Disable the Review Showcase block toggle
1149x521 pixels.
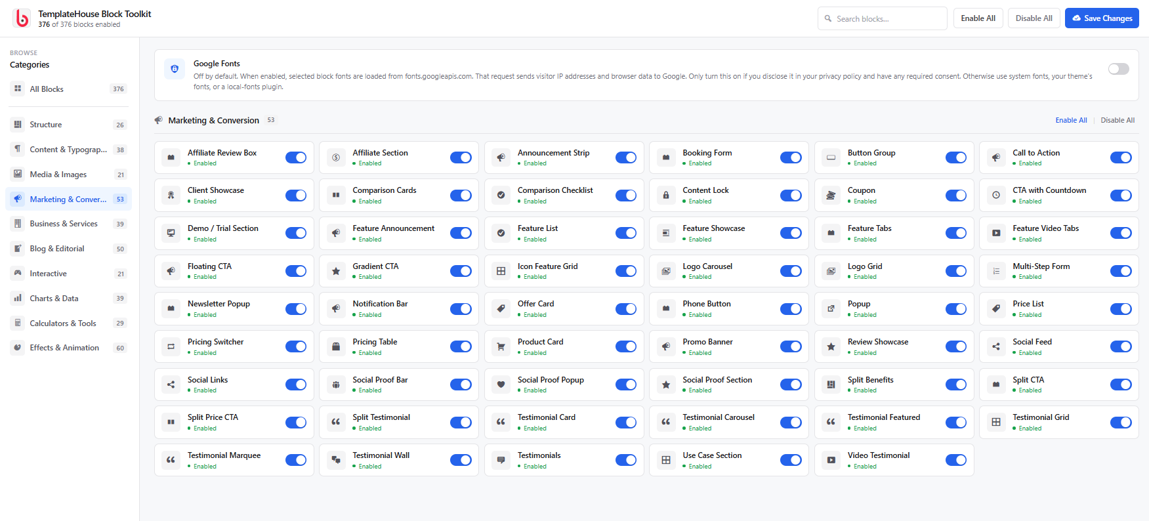tap(956, 346)
